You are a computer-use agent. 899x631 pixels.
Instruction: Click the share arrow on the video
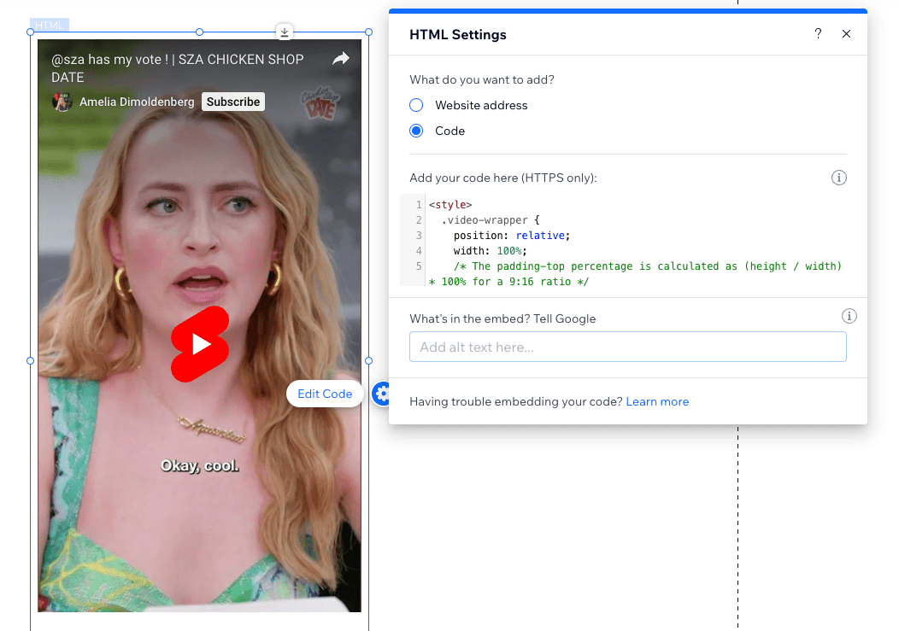tap(341, 58)
